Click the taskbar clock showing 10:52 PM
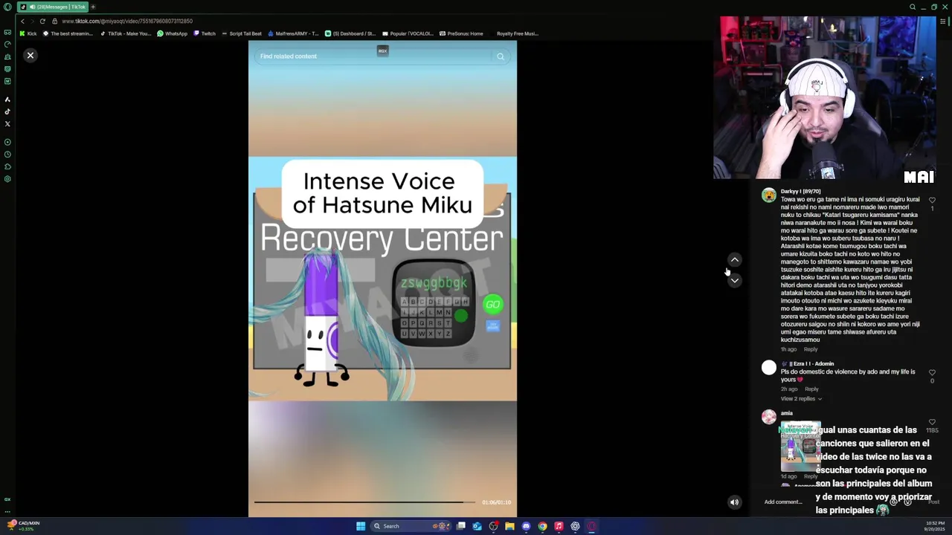Screen dimensions: 952x535 point(933,525)
